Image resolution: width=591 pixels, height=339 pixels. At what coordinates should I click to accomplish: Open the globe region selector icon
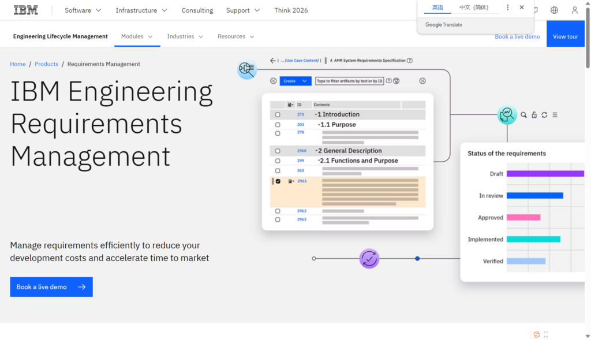[x=554, y=10]
